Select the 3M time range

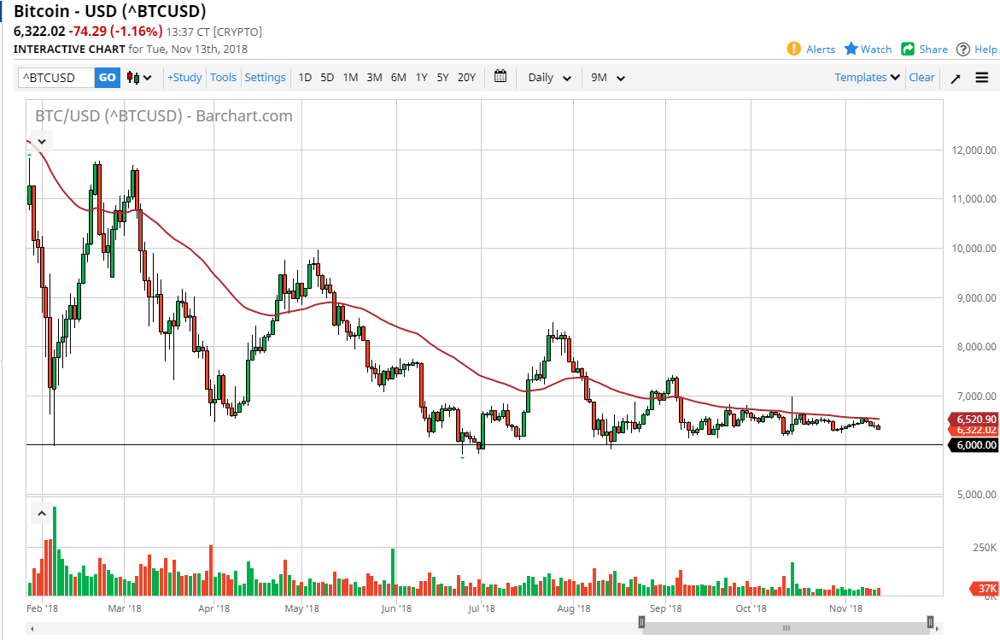click(374, 77)
